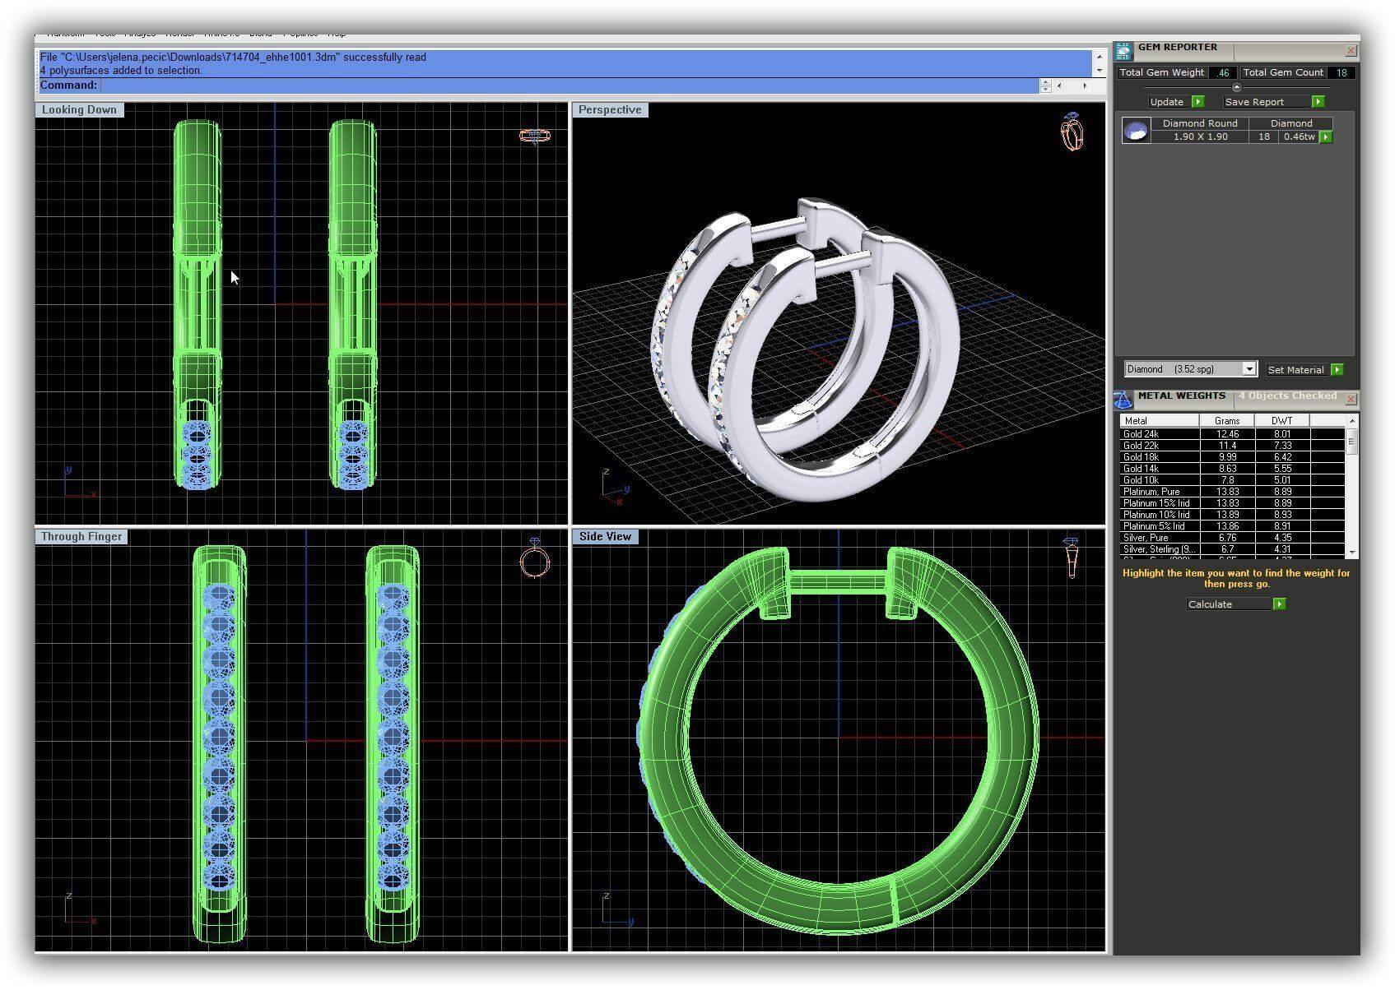Collapse the Gem Reporter totals with the round arrow
The image size is (1395, 990).
tap(1236, 87)
